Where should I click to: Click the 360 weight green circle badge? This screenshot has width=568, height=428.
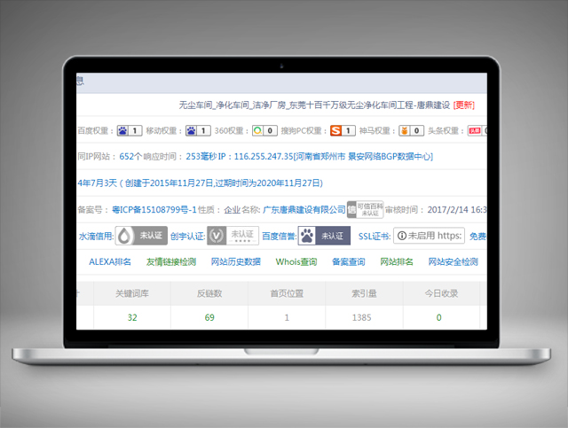click(264, 130)
